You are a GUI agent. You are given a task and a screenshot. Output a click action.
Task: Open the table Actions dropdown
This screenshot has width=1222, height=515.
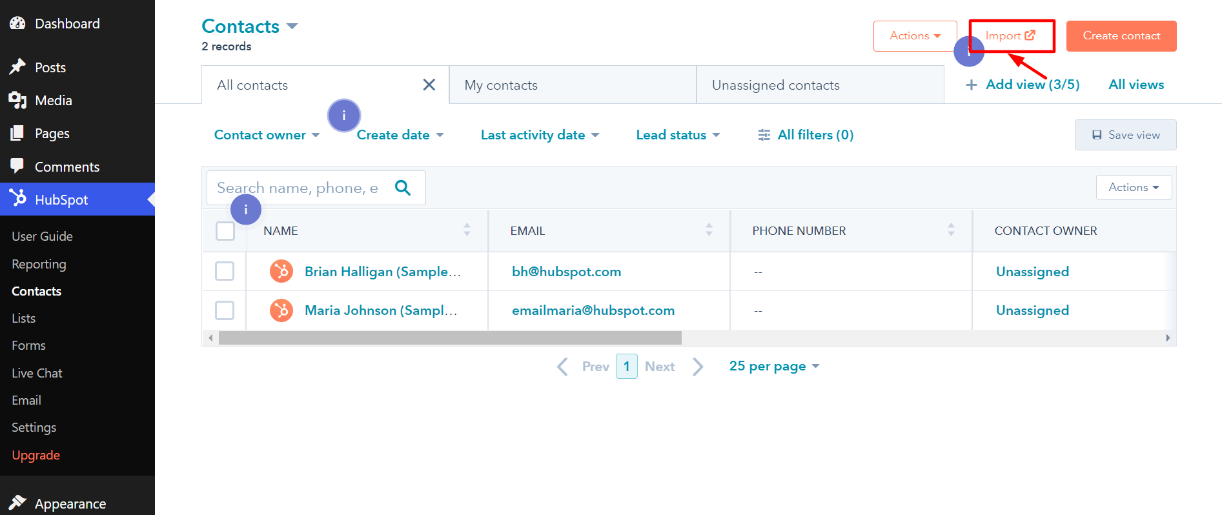tap(1134, 187)
